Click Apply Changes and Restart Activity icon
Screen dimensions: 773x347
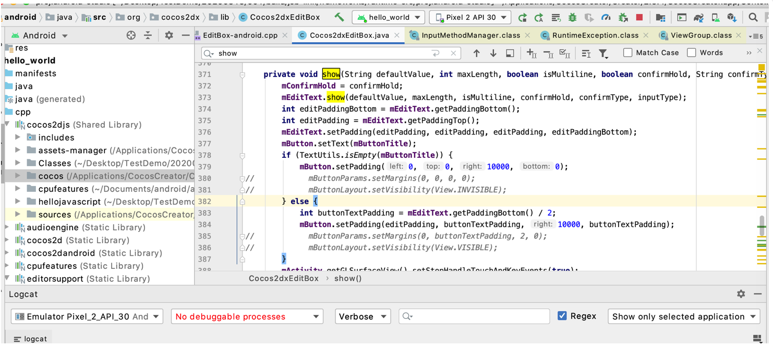[x=556, y=17]
